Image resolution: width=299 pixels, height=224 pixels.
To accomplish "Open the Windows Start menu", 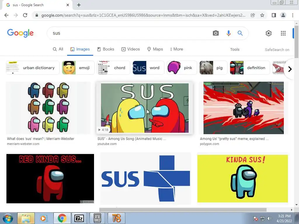I will [8, 218].
